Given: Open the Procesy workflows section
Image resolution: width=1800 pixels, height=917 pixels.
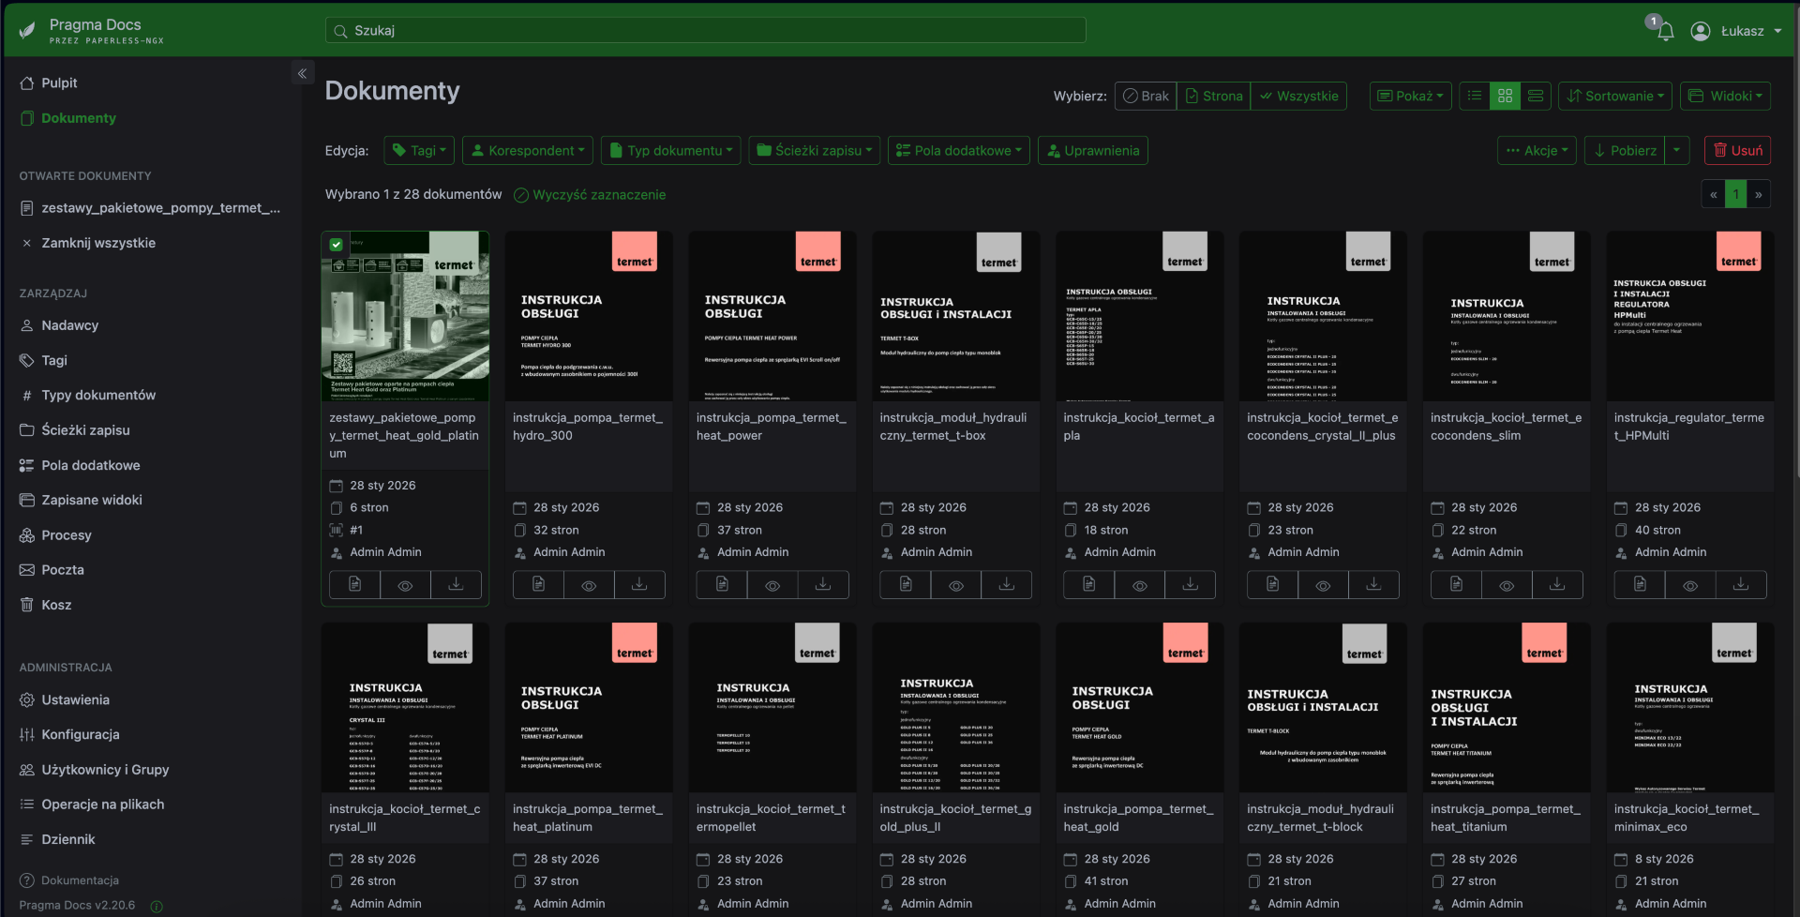Looking at the screenshot, I should click(x=66, y=535).
